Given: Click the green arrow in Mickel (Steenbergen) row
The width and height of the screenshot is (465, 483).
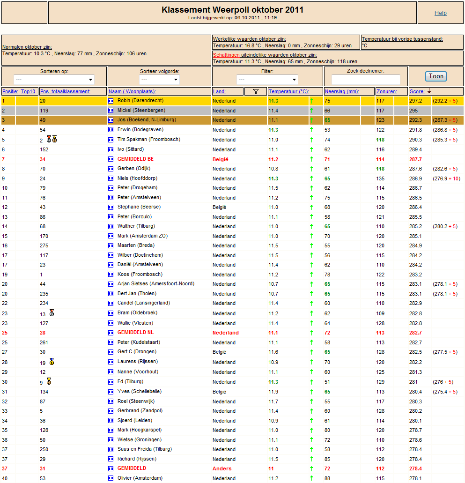Looking at the screenshot, I should point(312,110).
